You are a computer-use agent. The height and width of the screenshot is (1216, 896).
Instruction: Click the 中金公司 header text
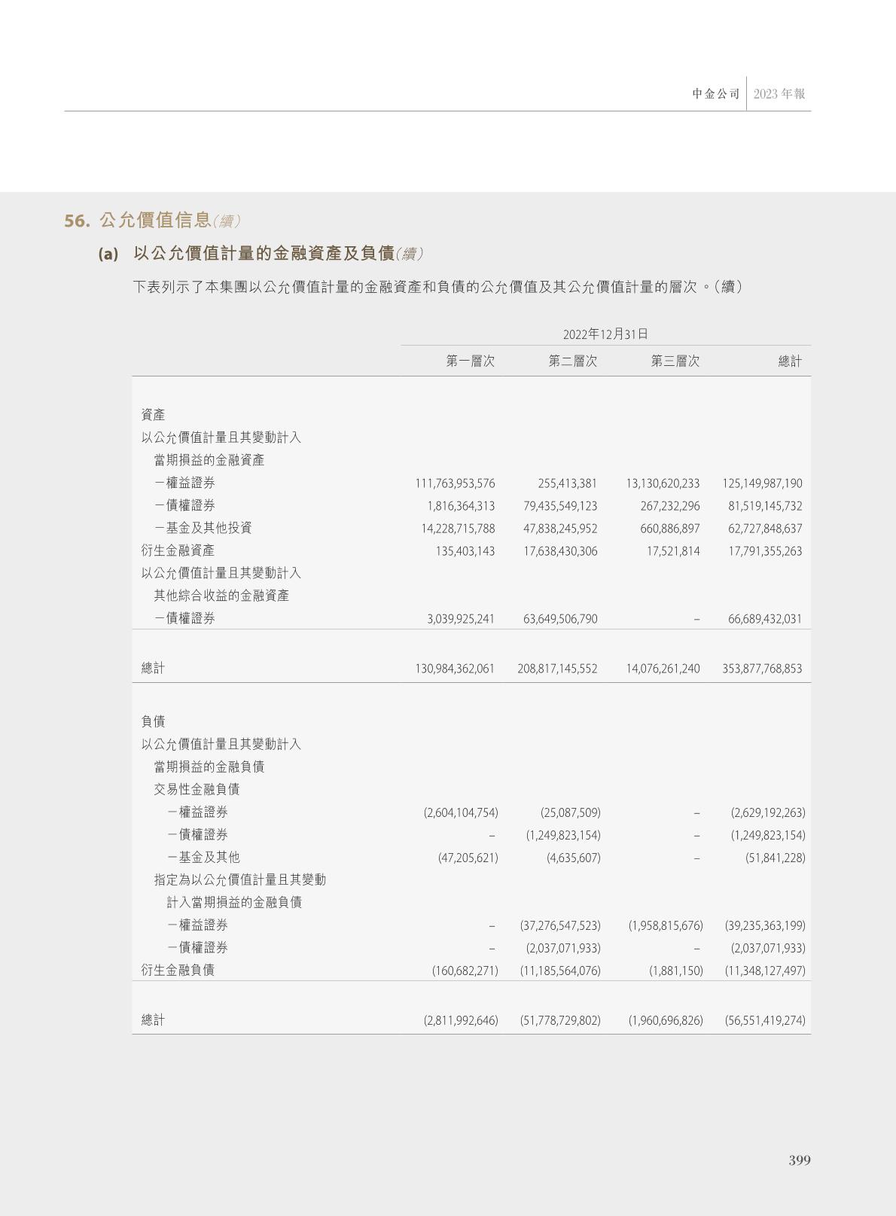(716, 94)
